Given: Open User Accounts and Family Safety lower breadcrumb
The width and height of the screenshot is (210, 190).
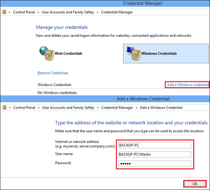Looking at the screenshot, I should point(68,108).
